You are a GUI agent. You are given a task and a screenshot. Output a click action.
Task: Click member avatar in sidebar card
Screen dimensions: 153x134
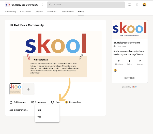tap(115, 70)
